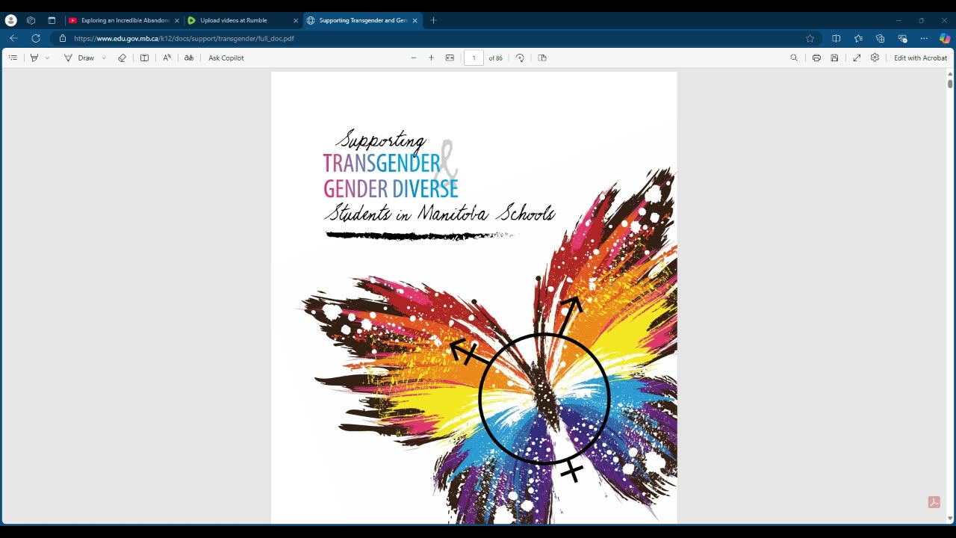Viewport: 956px width, 538px height.
Task: View site information lock icon
Action: coord(63,38)
